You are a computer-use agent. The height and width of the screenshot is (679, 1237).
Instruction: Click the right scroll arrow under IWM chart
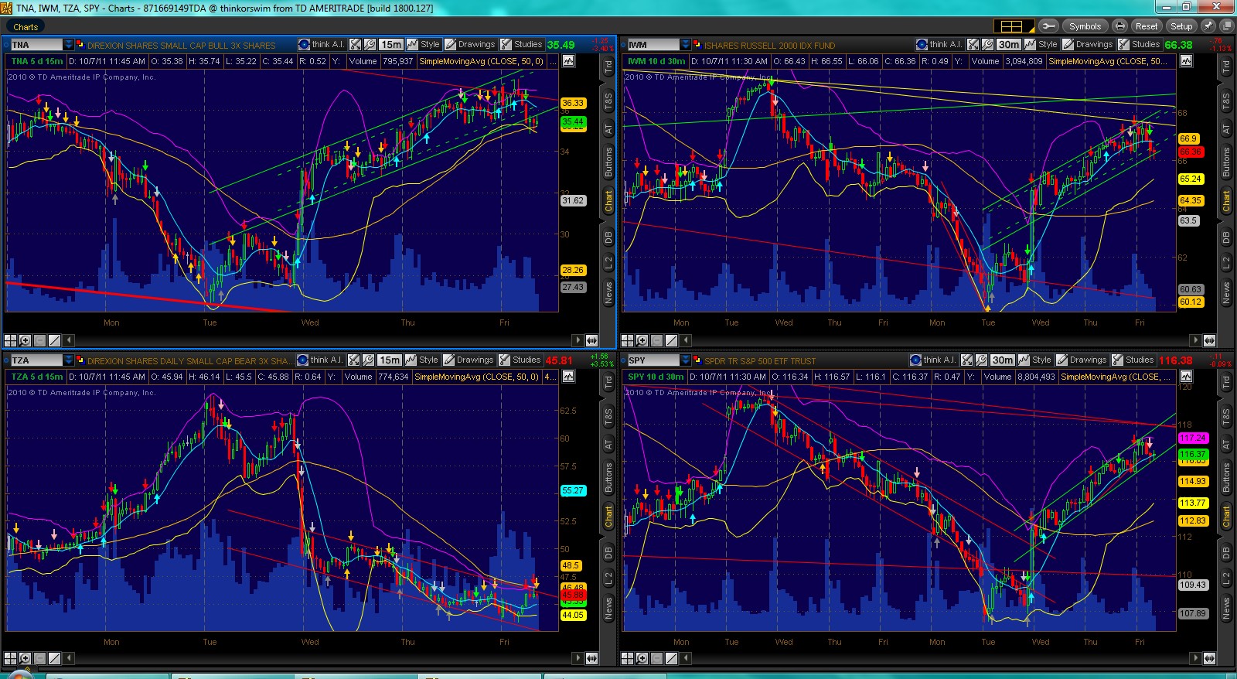[1195, 340]
